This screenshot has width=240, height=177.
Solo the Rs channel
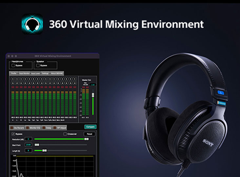coord(30,79)
